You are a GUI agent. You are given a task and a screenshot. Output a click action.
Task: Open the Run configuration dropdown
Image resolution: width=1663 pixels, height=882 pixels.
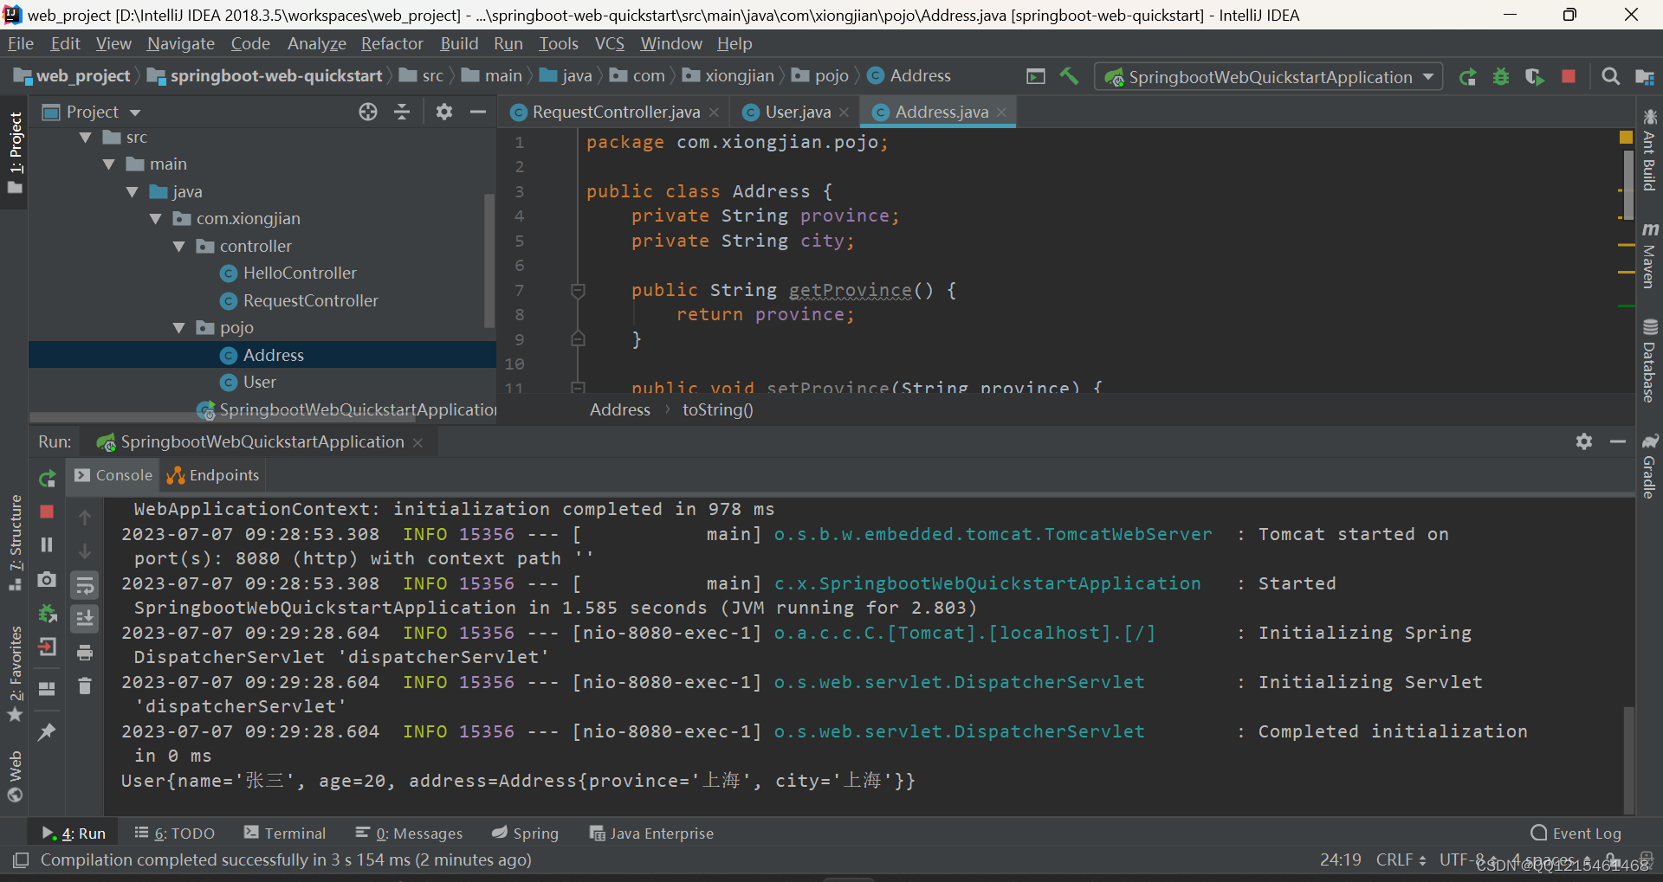tap(1269, 77)
